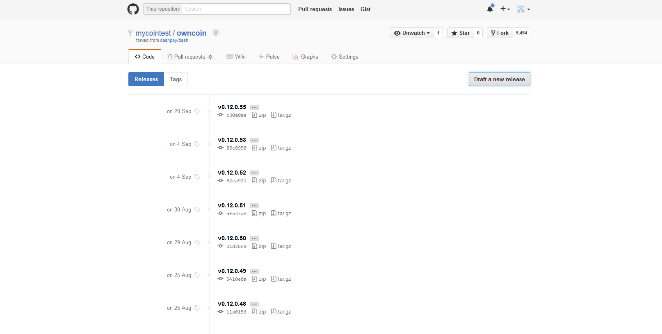Open the mycointest user link

153,33
